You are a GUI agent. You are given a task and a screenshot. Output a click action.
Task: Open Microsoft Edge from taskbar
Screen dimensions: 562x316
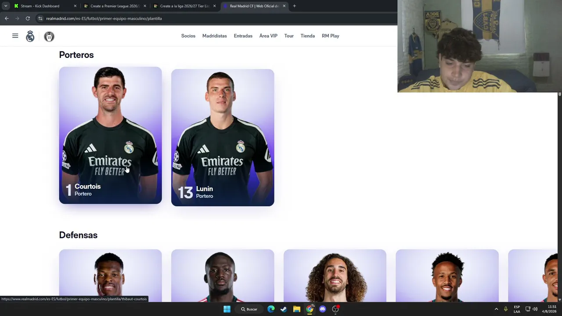[271, 309]
